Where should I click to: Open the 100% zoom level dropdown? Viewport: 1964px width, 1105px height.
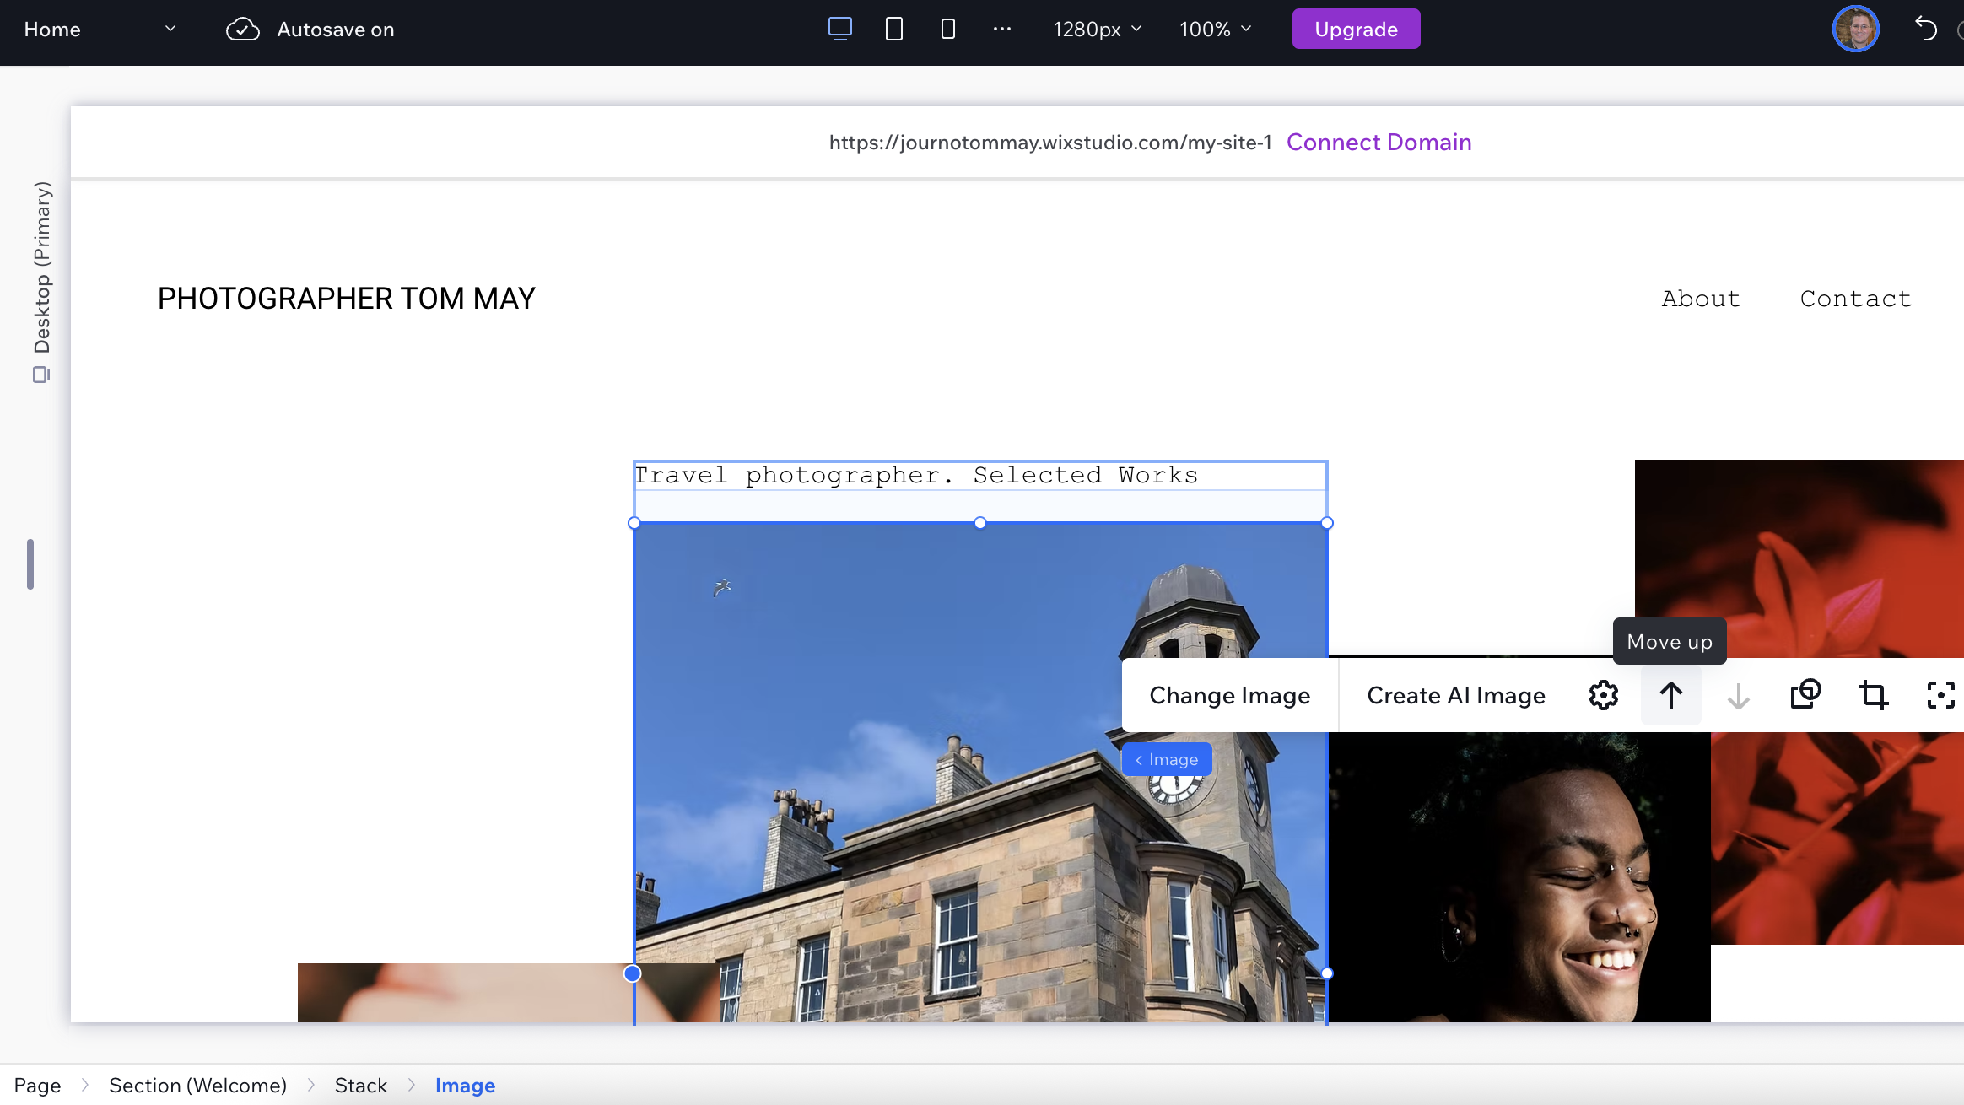tap(1216, 29)
